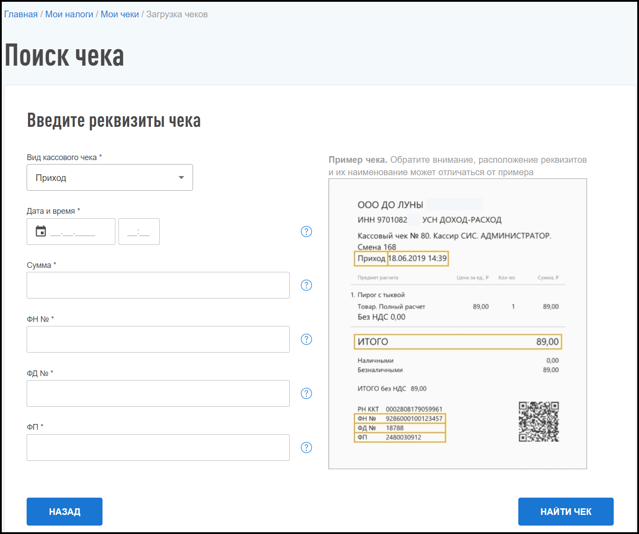639x534 pixels.
Task: Go to Главная breadcrumb link
Action: (x=21, y=14)
